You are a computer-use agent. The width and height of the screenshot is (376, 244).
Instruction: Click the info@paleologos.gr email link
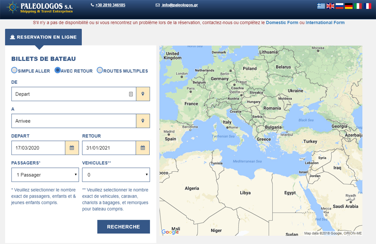pos(180,5)
